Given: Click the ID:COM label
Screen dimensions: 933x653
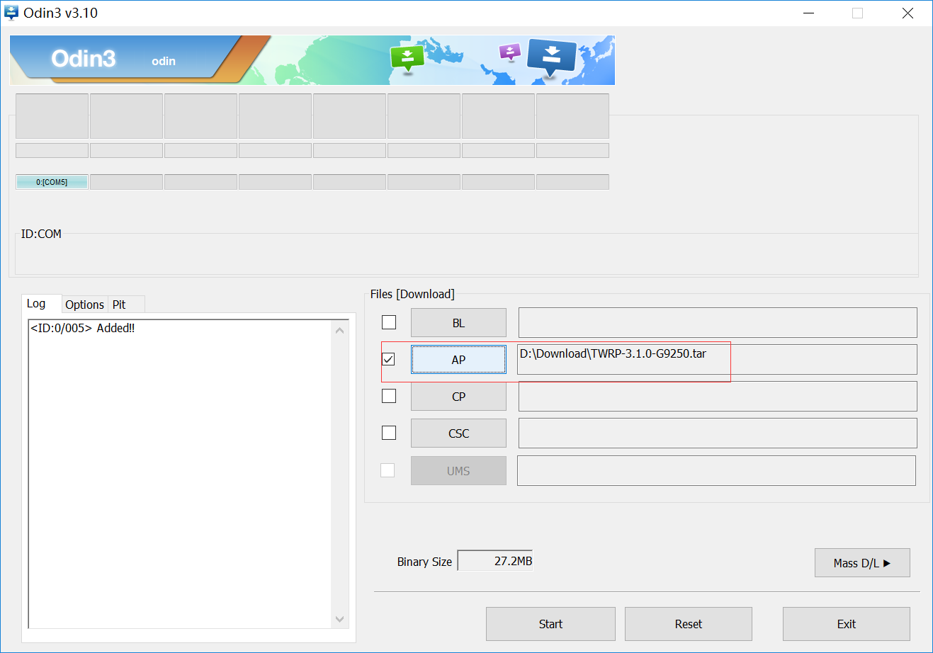Looking at the screenshot, I should pos(41,234).
